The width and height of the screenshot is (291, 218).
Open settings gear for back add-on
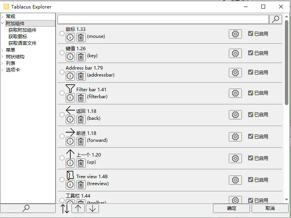[235, 115]
